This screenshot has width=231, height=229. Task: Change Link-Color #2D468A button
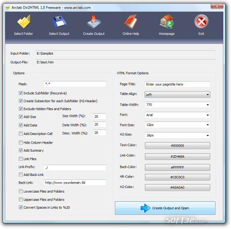coord(177,157)
